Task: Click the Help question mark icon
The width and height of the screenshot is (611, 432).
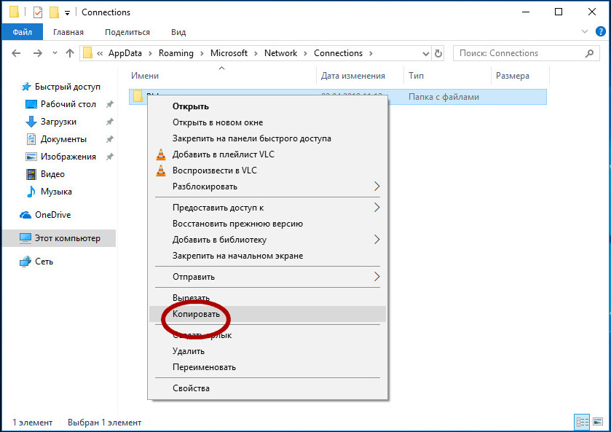Action: (599, 32)
